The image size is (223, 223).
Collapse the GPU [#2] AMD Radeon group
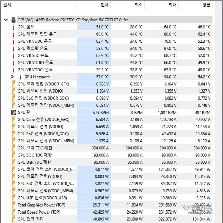[5, 20]
